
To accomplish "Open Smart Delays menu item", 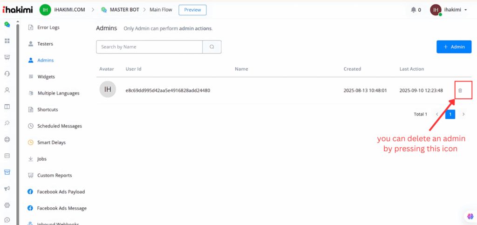I will pos(51,143).
